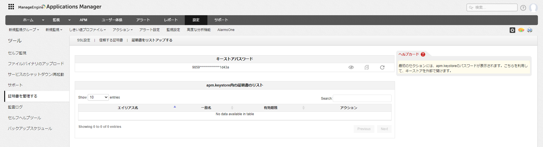This screenshot has height=147, width=543.
Task: Expand the ホーム tab dropdown arrow
Action: pos(43,20)
